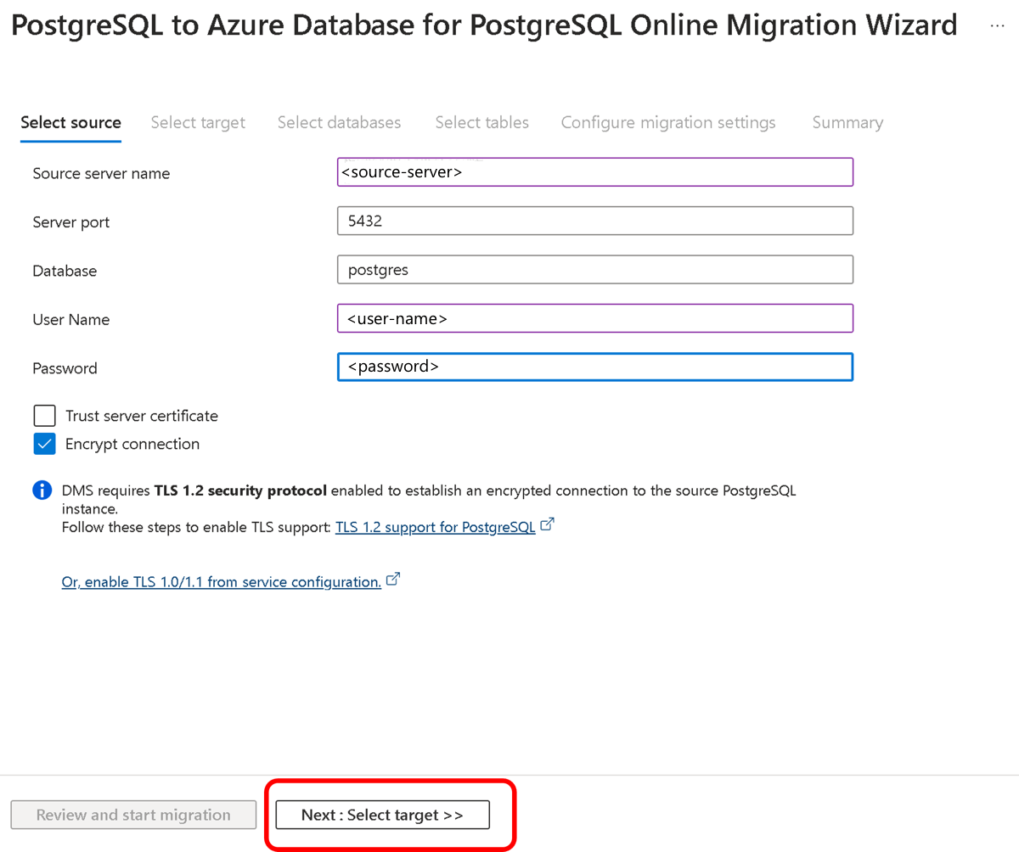1019x852 pixels.
Task: Uncheck the Encrypt connection checkbox
Action: pyautogui.click(x=45, y=444)
